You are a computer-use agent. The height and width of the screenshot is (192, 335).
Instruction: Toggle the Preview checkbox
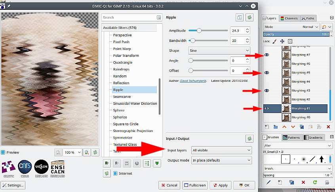[3, 152]
